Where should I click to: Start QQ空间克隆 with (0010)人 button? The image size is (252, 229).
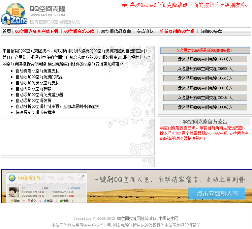pos(205,88)
